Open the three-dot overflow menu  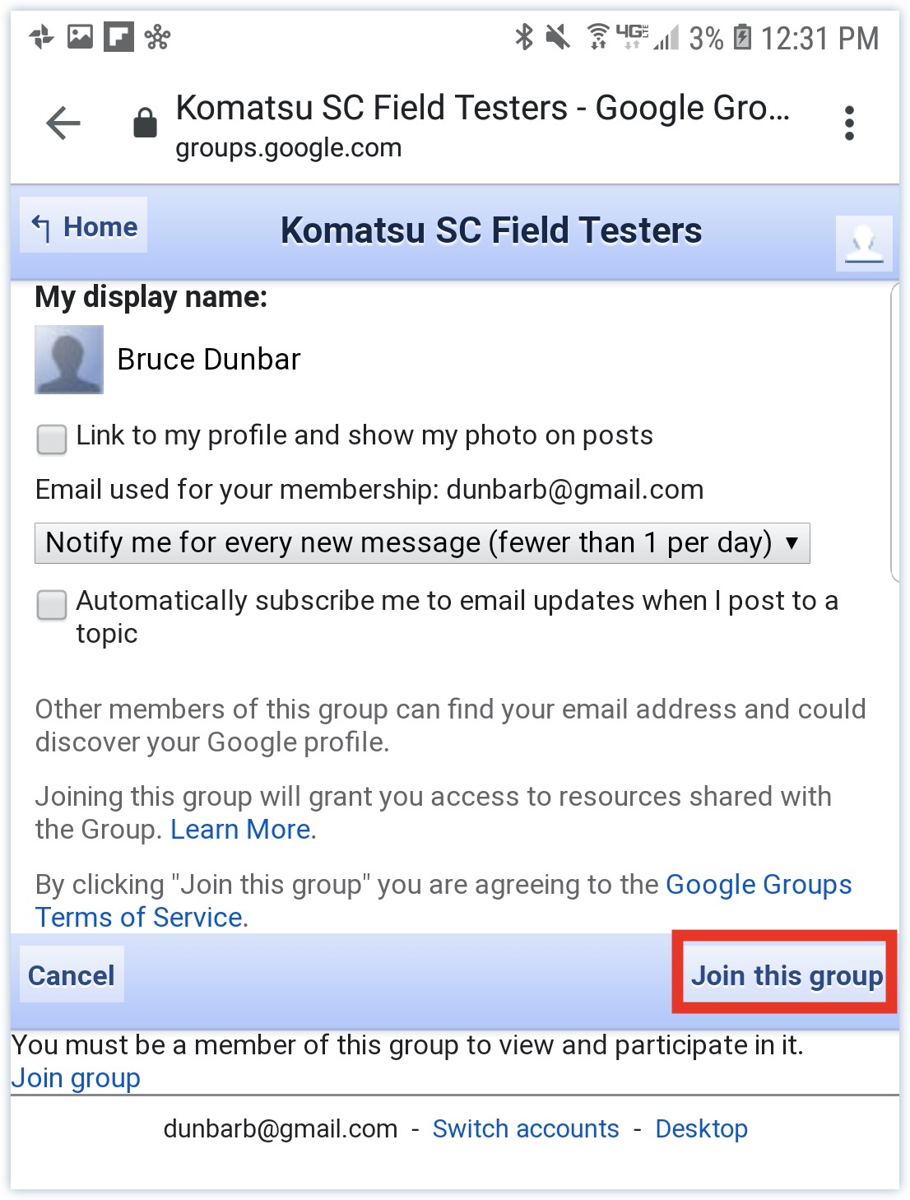[x=849, y=123]
